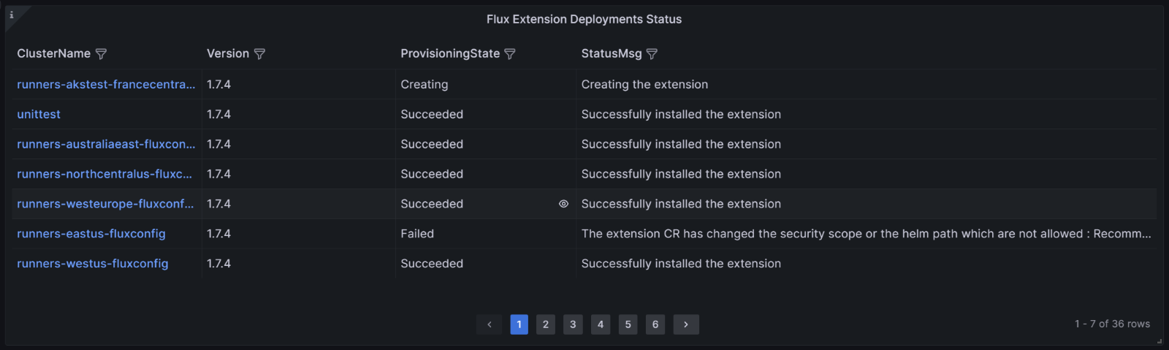Open the Version column filter
The height and width of the screenshot is (350, 1169).
(259, 54)
